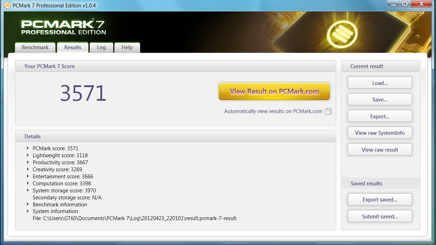Open the Benchmark tab
The width and height of the screenshot is (436, 245).
pyautogui.click(x=35, y=47)
